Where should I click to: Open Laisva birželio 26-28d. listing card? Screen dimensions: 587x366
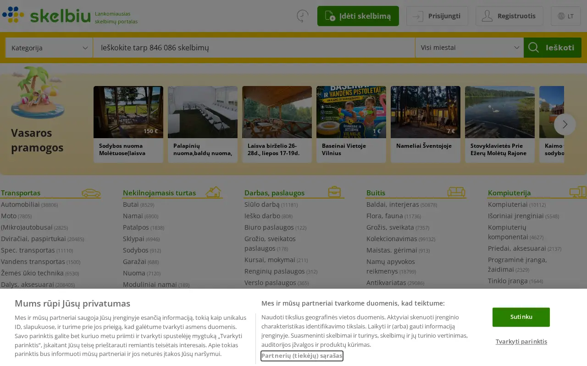click(277, 124)
